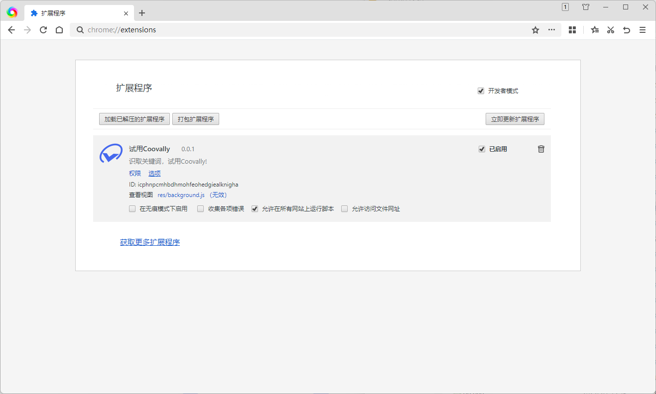Bookmark this page with the star icon
This screenshot has width=656, height=394.
click(535, 30)
